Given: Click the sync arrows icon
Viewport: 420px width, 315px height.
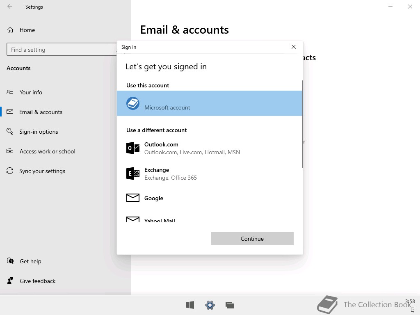Looking at the screenshot, I should [10, 171].
